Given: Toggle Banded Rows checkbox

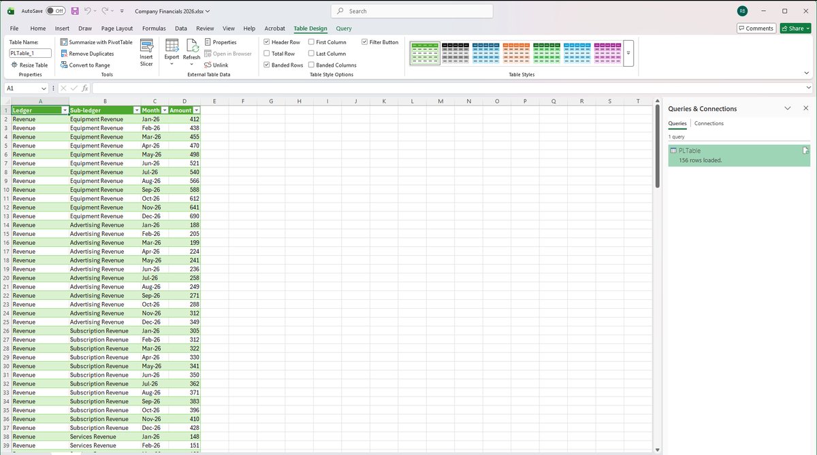Looking at the screenshot, I should coord(267,65).
